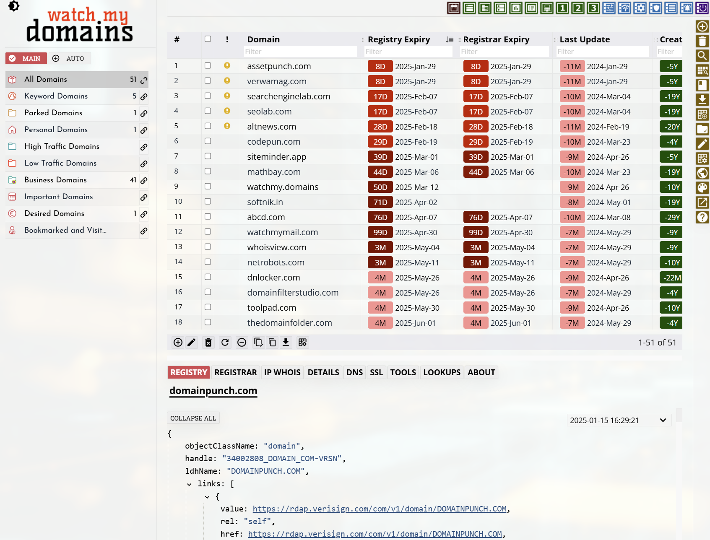
Task: Open the link icon beside Parked Domains
Action: 144,113
